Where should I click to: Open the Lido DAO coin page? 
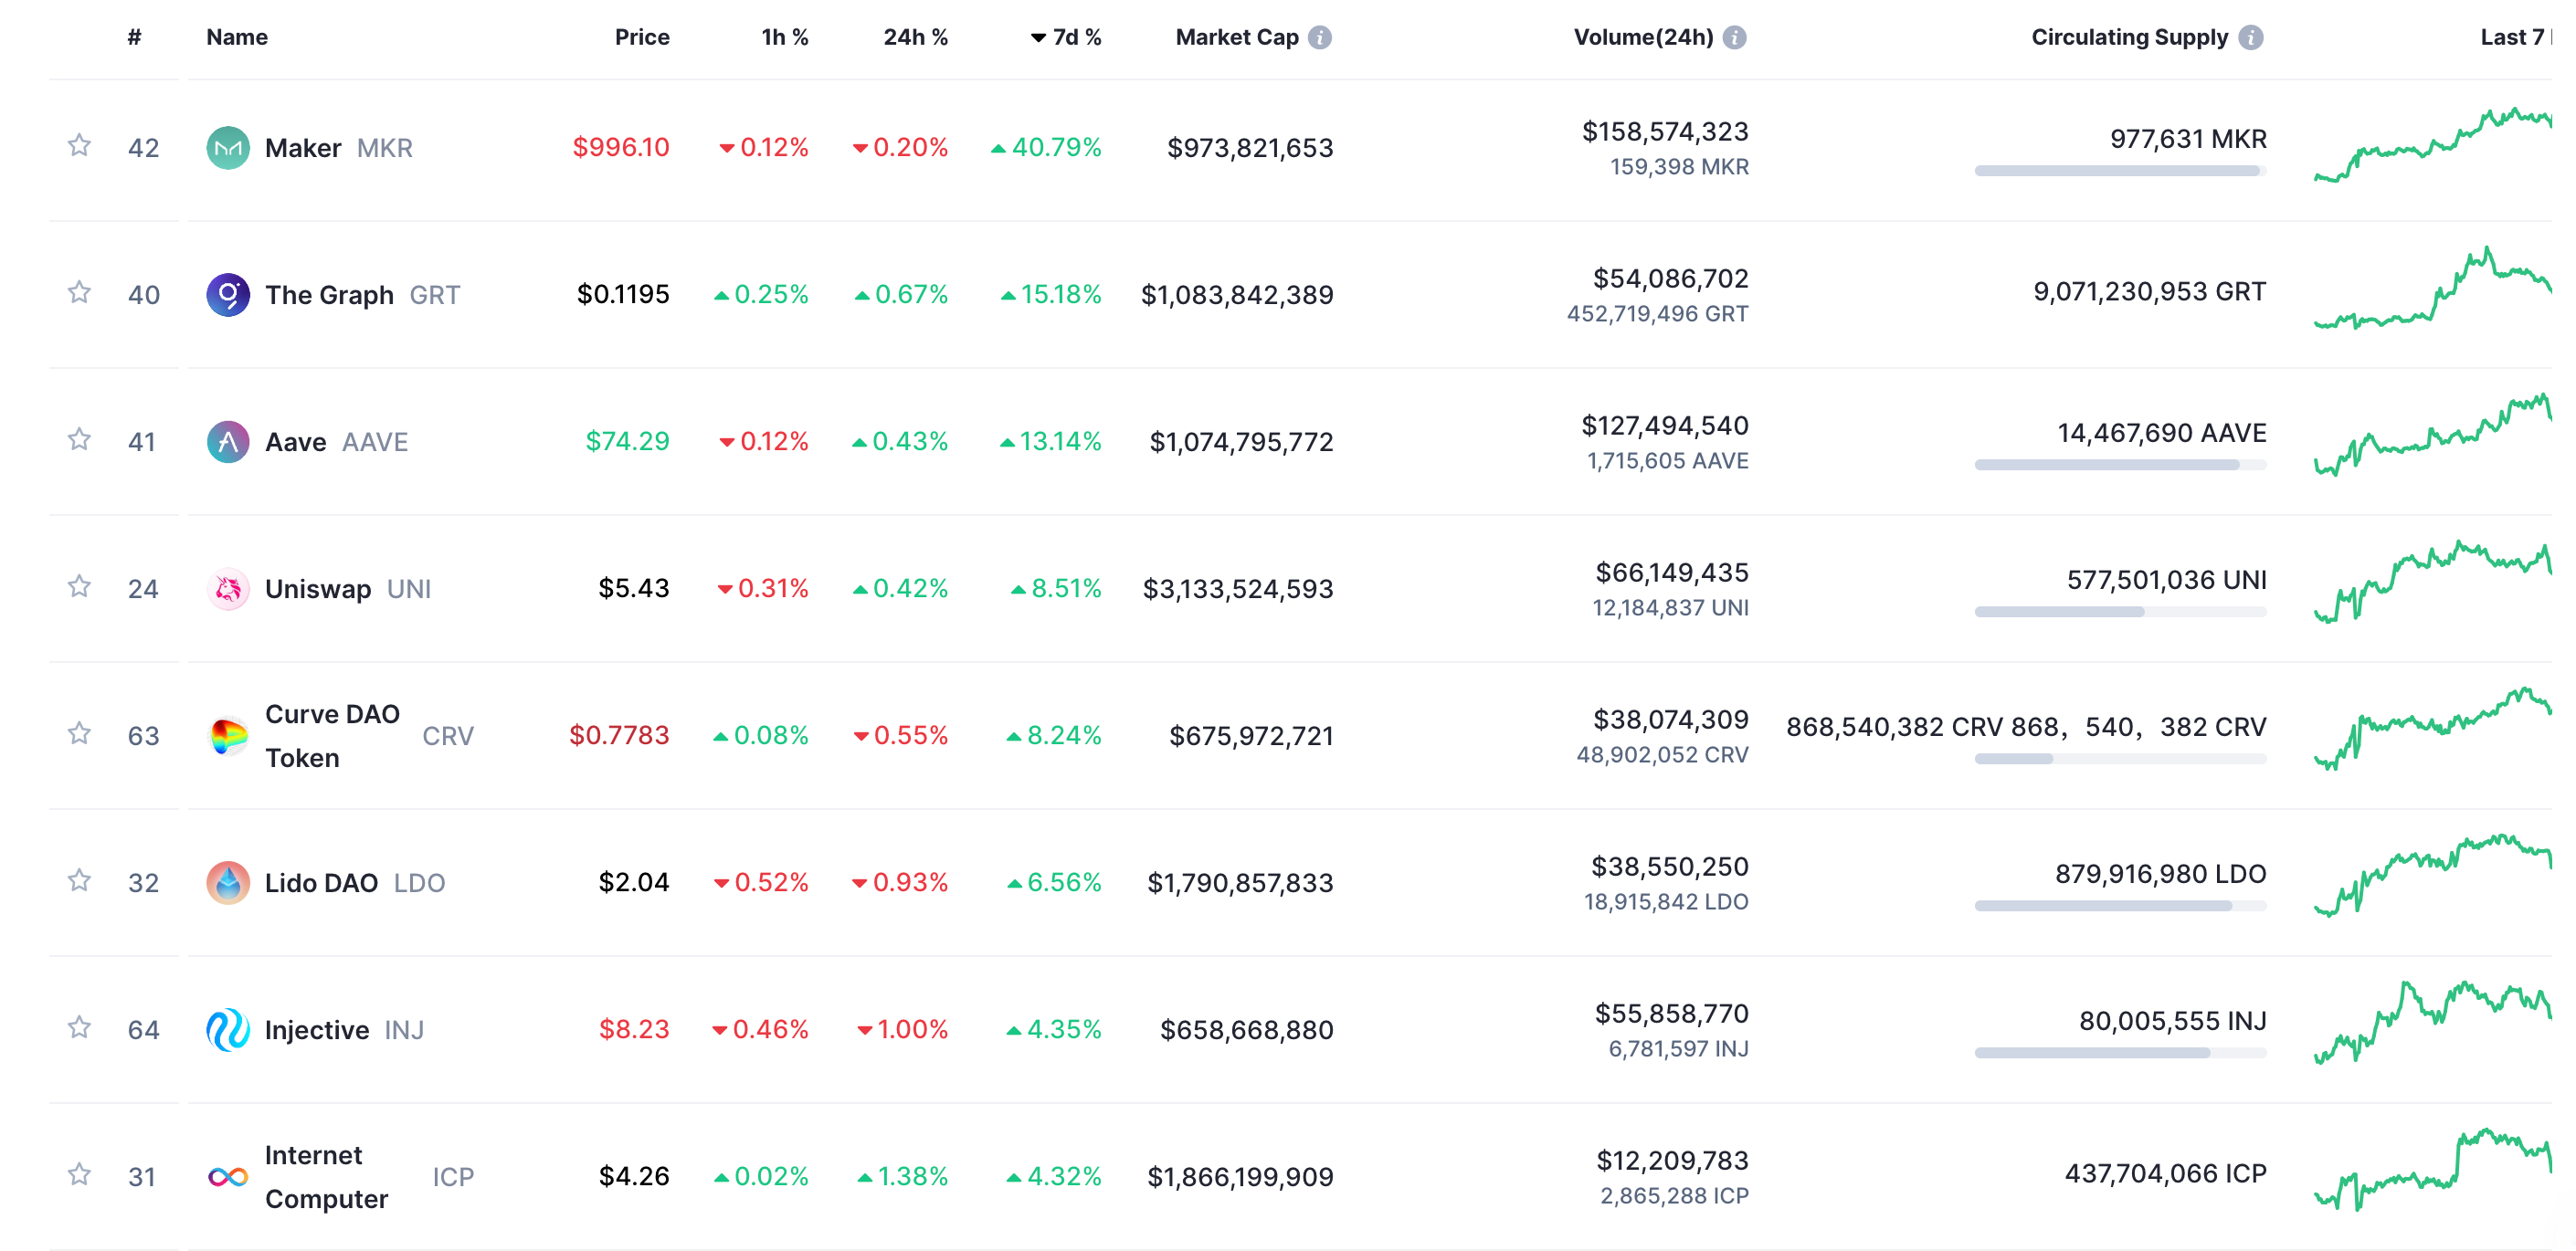pyautogui.click(x=321, y=883)
